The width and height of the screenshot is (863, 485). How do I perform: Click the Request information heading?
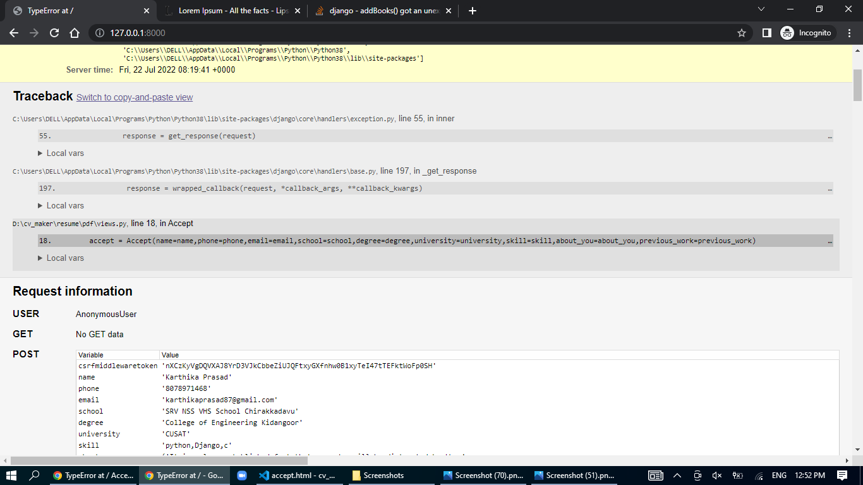coord(73,291)
